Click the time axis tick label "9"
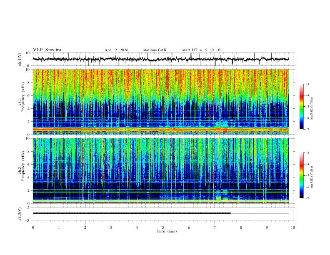330x255 pixels. tap(267, 227)
